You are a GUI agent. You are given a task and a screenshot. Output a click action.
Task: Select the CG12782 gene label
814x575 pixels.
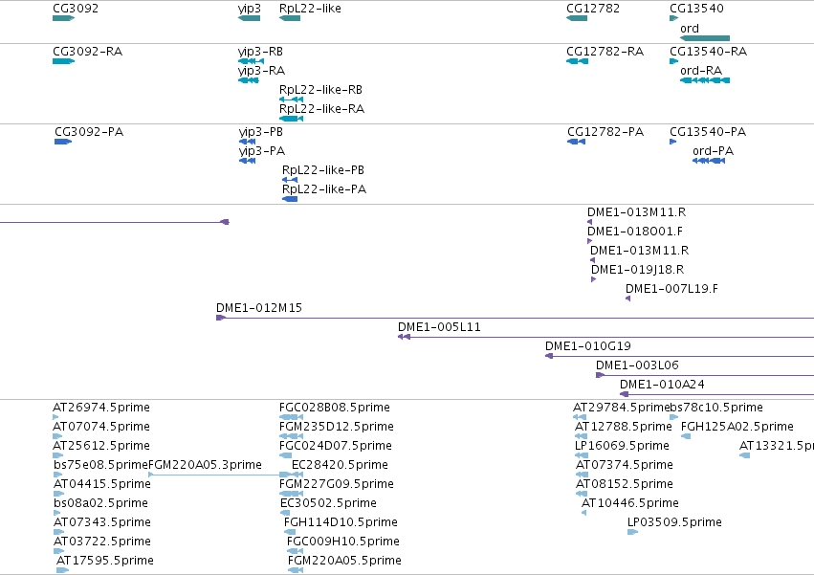point(593,9)
